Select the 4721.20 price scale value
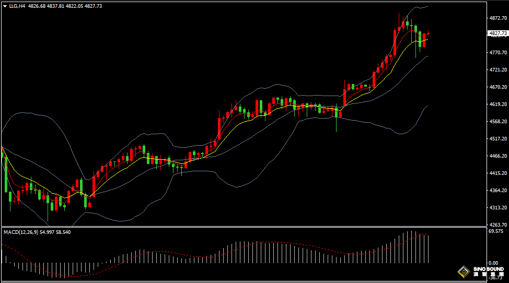This screenshot has width=509, height=283. [x=498, y=69]
